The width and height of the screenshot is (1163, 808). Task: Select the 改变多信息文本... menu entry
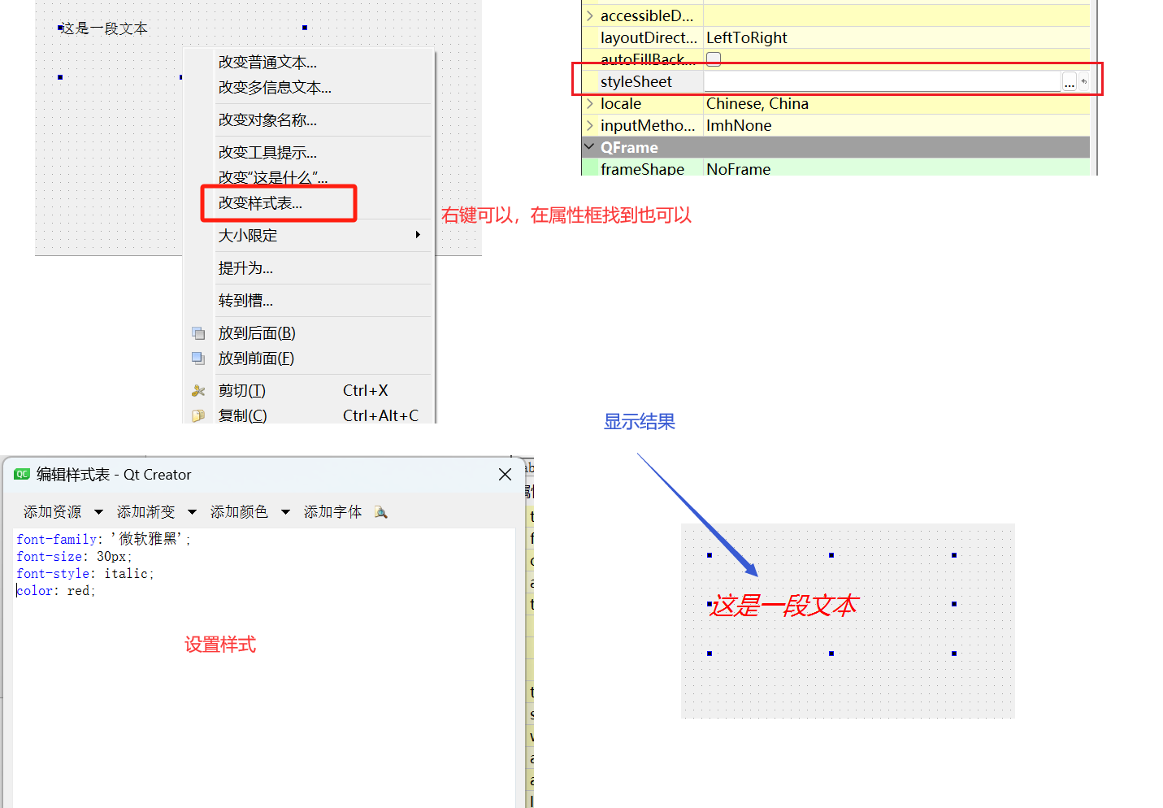(275, 88)
